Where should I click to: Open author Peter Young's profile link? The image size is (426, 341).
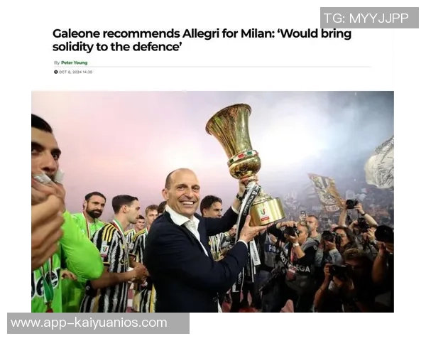74,63
